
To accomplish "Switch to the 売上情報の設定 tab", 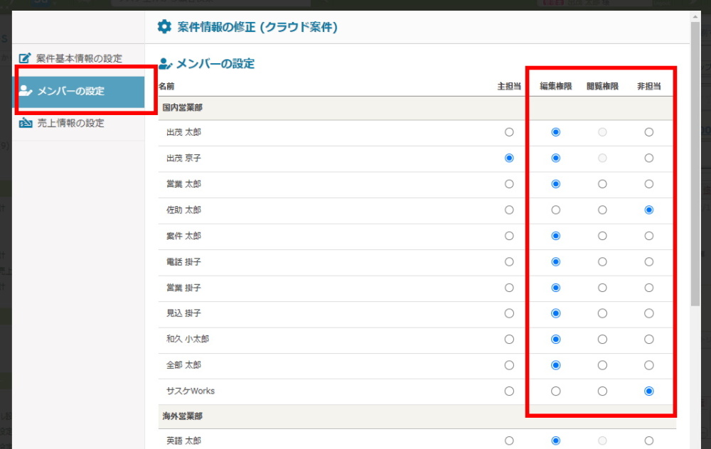I will pyautogui.click(x=70, y=124).
